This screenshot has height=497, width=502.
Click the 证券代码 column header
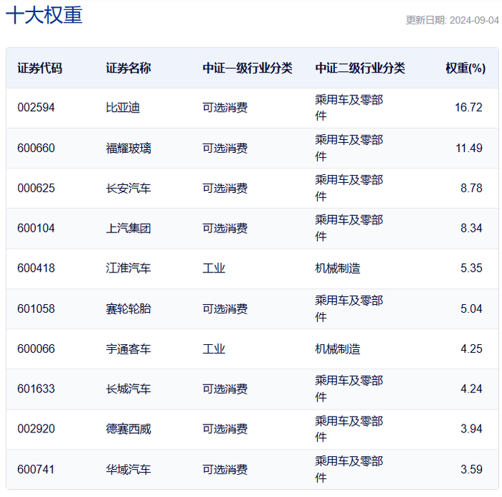click(x=39, y=68)
